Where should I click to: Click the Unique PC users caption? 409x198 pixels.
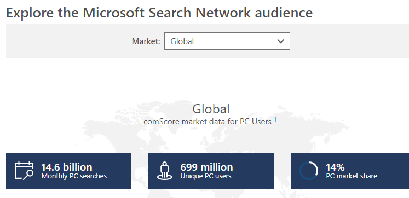click(x=206, y=176)
